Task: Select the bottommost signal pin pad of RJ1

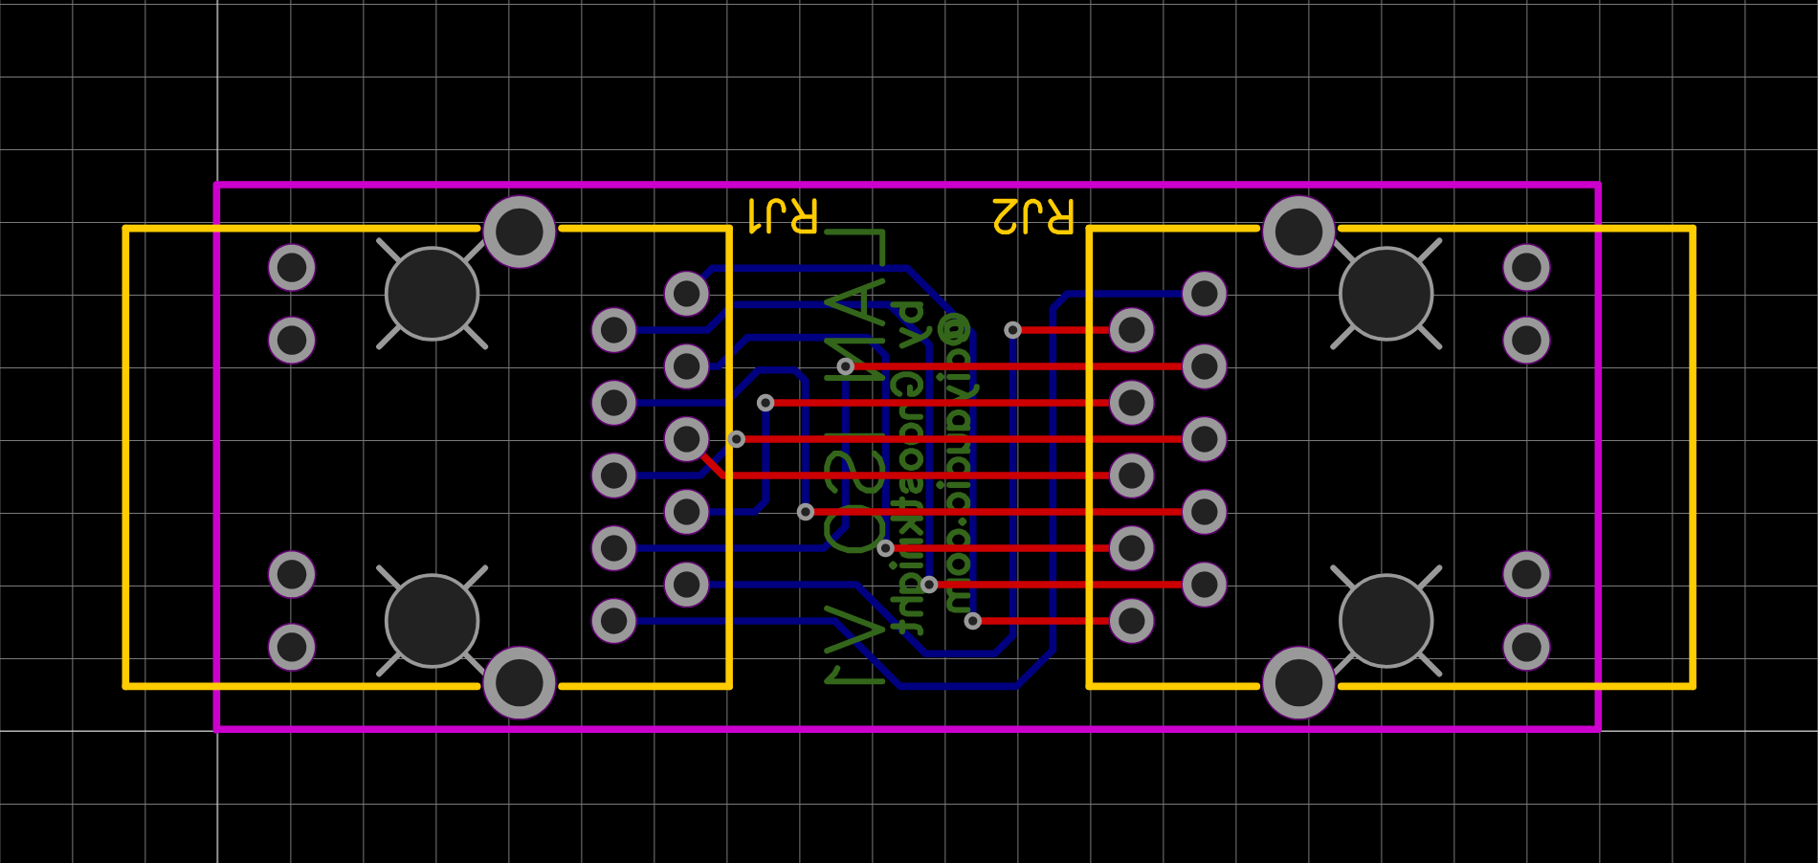Action: (614, 621)
